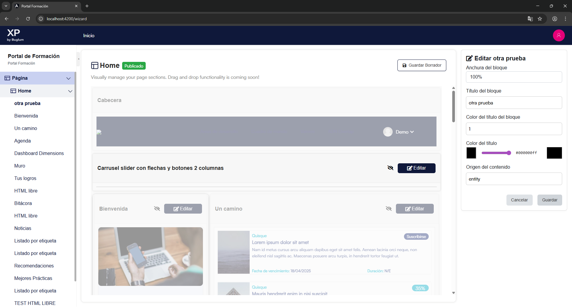Viewport: 572px width, 307px height.
Task: Open the Origen del contenido entity field
Action: [514, 179]
